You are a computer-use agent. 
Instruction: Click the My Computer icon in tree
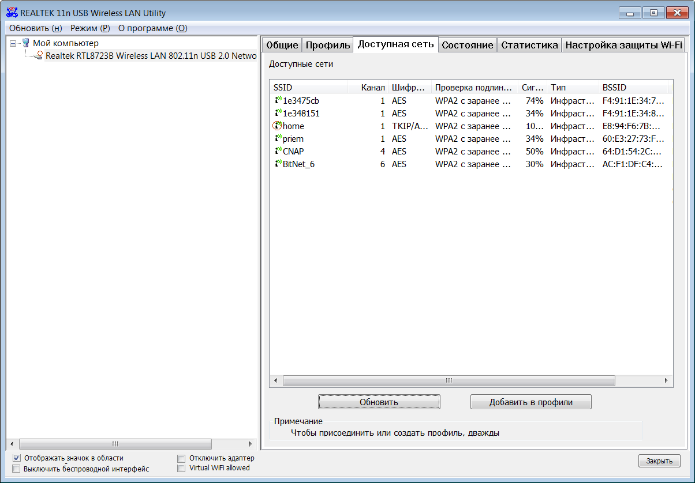pos(25,43)
